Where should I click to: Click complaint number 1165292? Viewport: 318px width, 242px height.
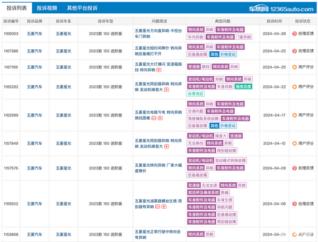coord(11,87)
